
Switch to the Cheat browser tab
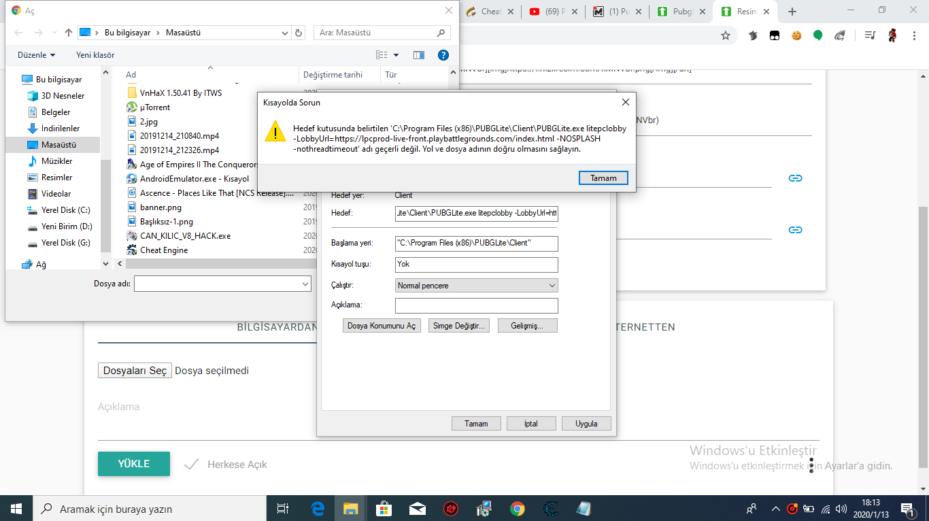coord(490,12)
